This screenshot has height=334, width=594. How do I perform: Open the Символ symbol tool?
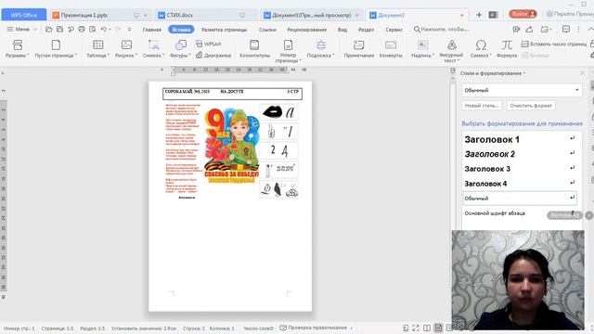481,48
